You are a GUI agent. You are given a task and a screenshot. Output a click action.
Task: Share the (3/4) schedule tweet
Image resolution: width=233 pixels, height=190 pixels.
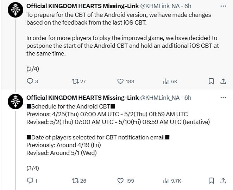(x=223, y=181)
